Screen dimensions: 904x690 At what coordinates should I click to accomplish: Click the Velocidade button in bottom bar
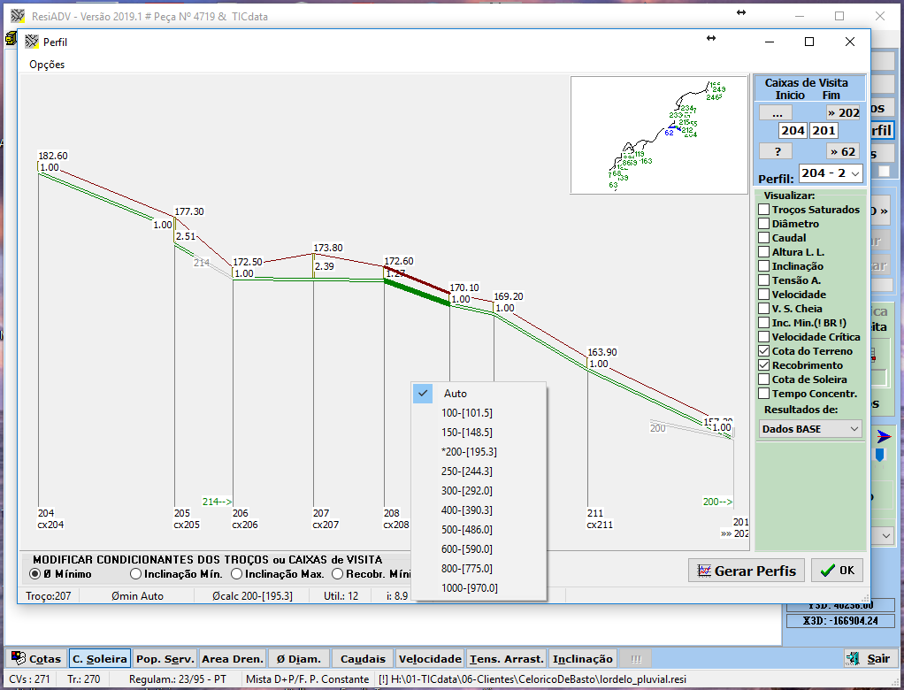(x=430, y=658)
